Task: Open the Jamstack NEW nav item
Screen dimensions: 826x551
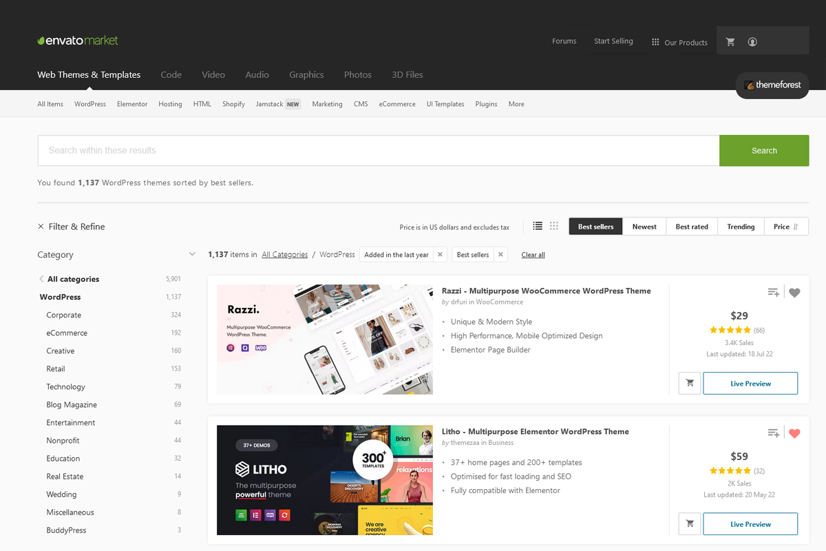Action: click(278, 104)
